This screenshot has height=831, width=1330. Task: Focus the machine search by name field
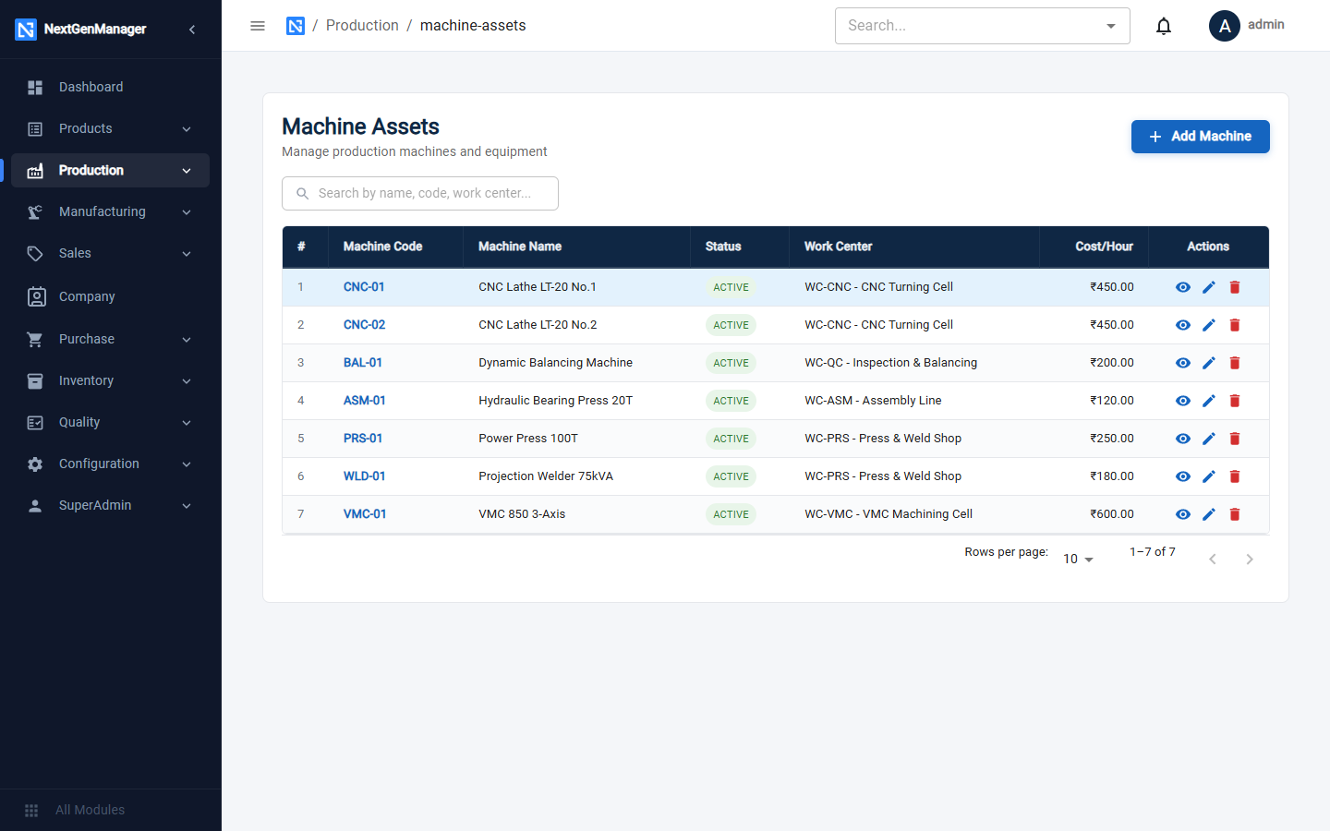click(420, 193)
